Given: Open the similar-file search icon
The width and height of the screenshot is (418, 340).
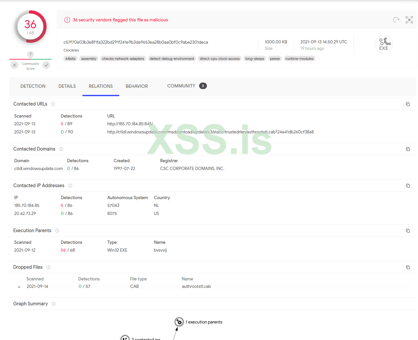Looking at the screenshot, I should tap(409, 20).
